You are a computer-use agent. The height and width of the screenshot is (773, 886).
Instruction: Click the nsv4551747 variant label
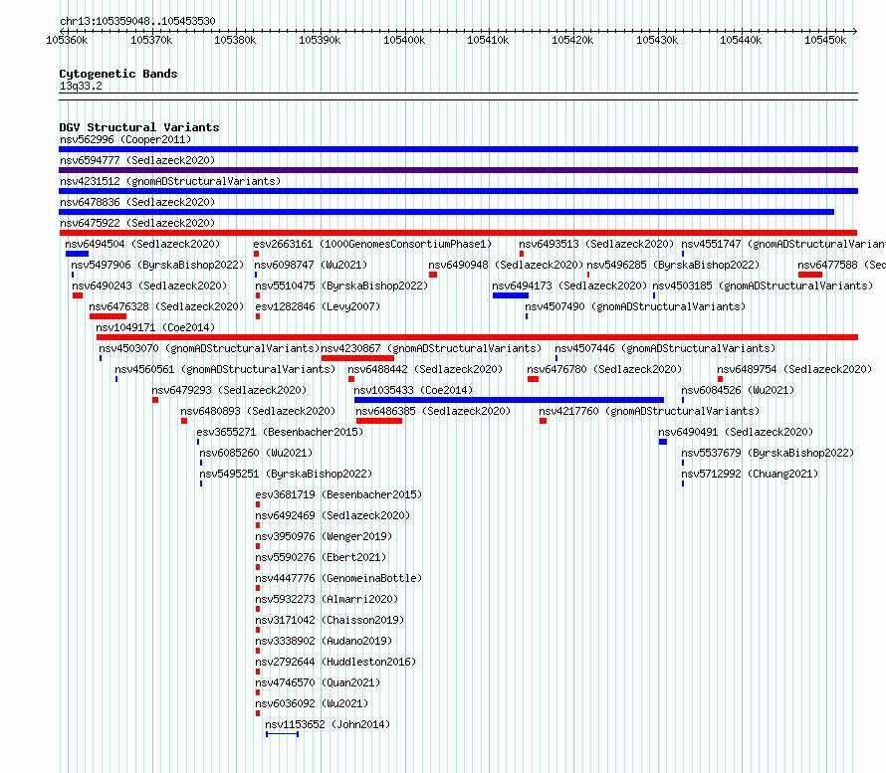click(783, 244)
